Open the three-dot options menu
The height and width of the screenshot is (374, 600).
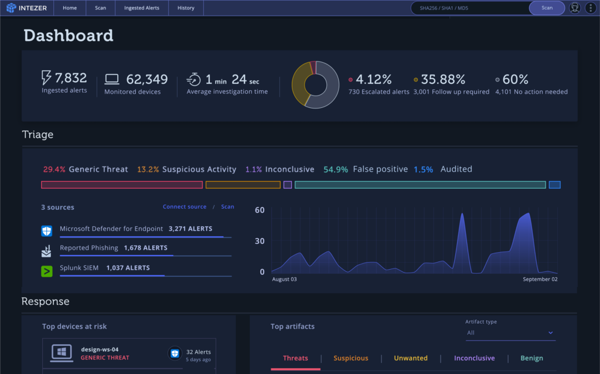(591, 8)
